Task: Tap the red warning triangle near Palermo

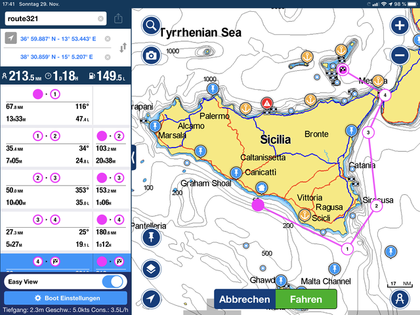Action: coord(267,103)
